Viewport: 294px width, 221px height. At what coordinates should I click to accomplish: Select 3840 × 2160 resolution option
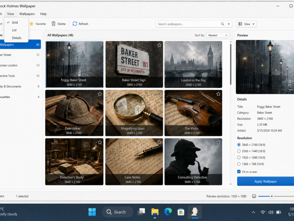click(251, 145)
